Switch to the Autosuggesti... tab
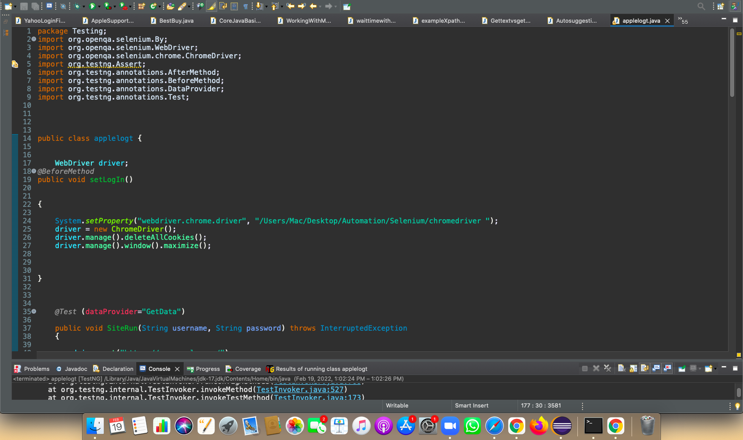 click(x=572, y=21)
